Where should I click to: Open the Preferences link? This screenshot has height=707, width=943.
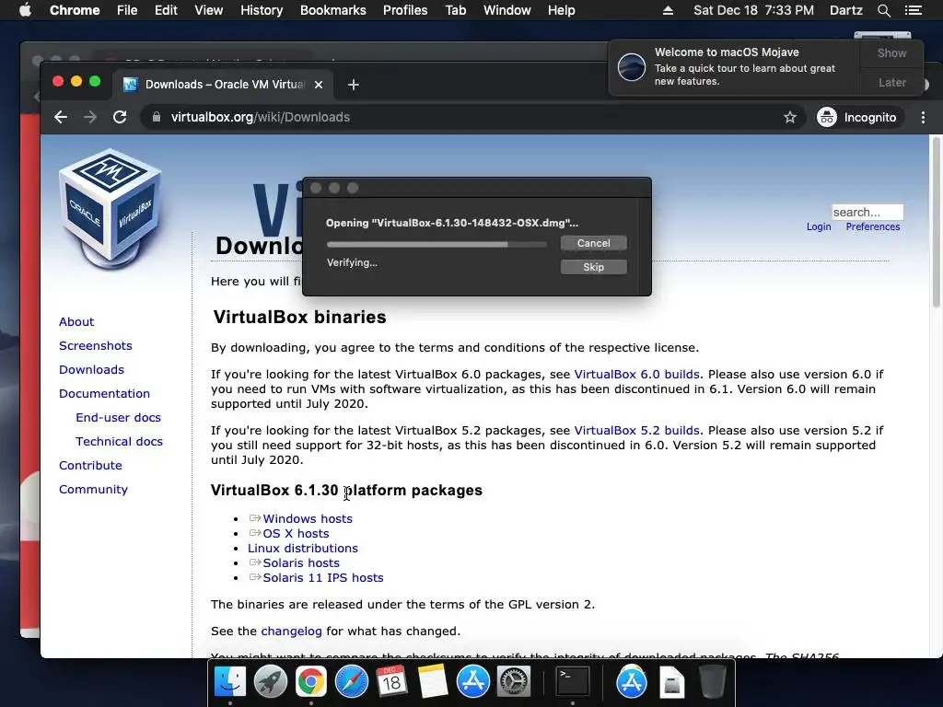tap(873, 226)
